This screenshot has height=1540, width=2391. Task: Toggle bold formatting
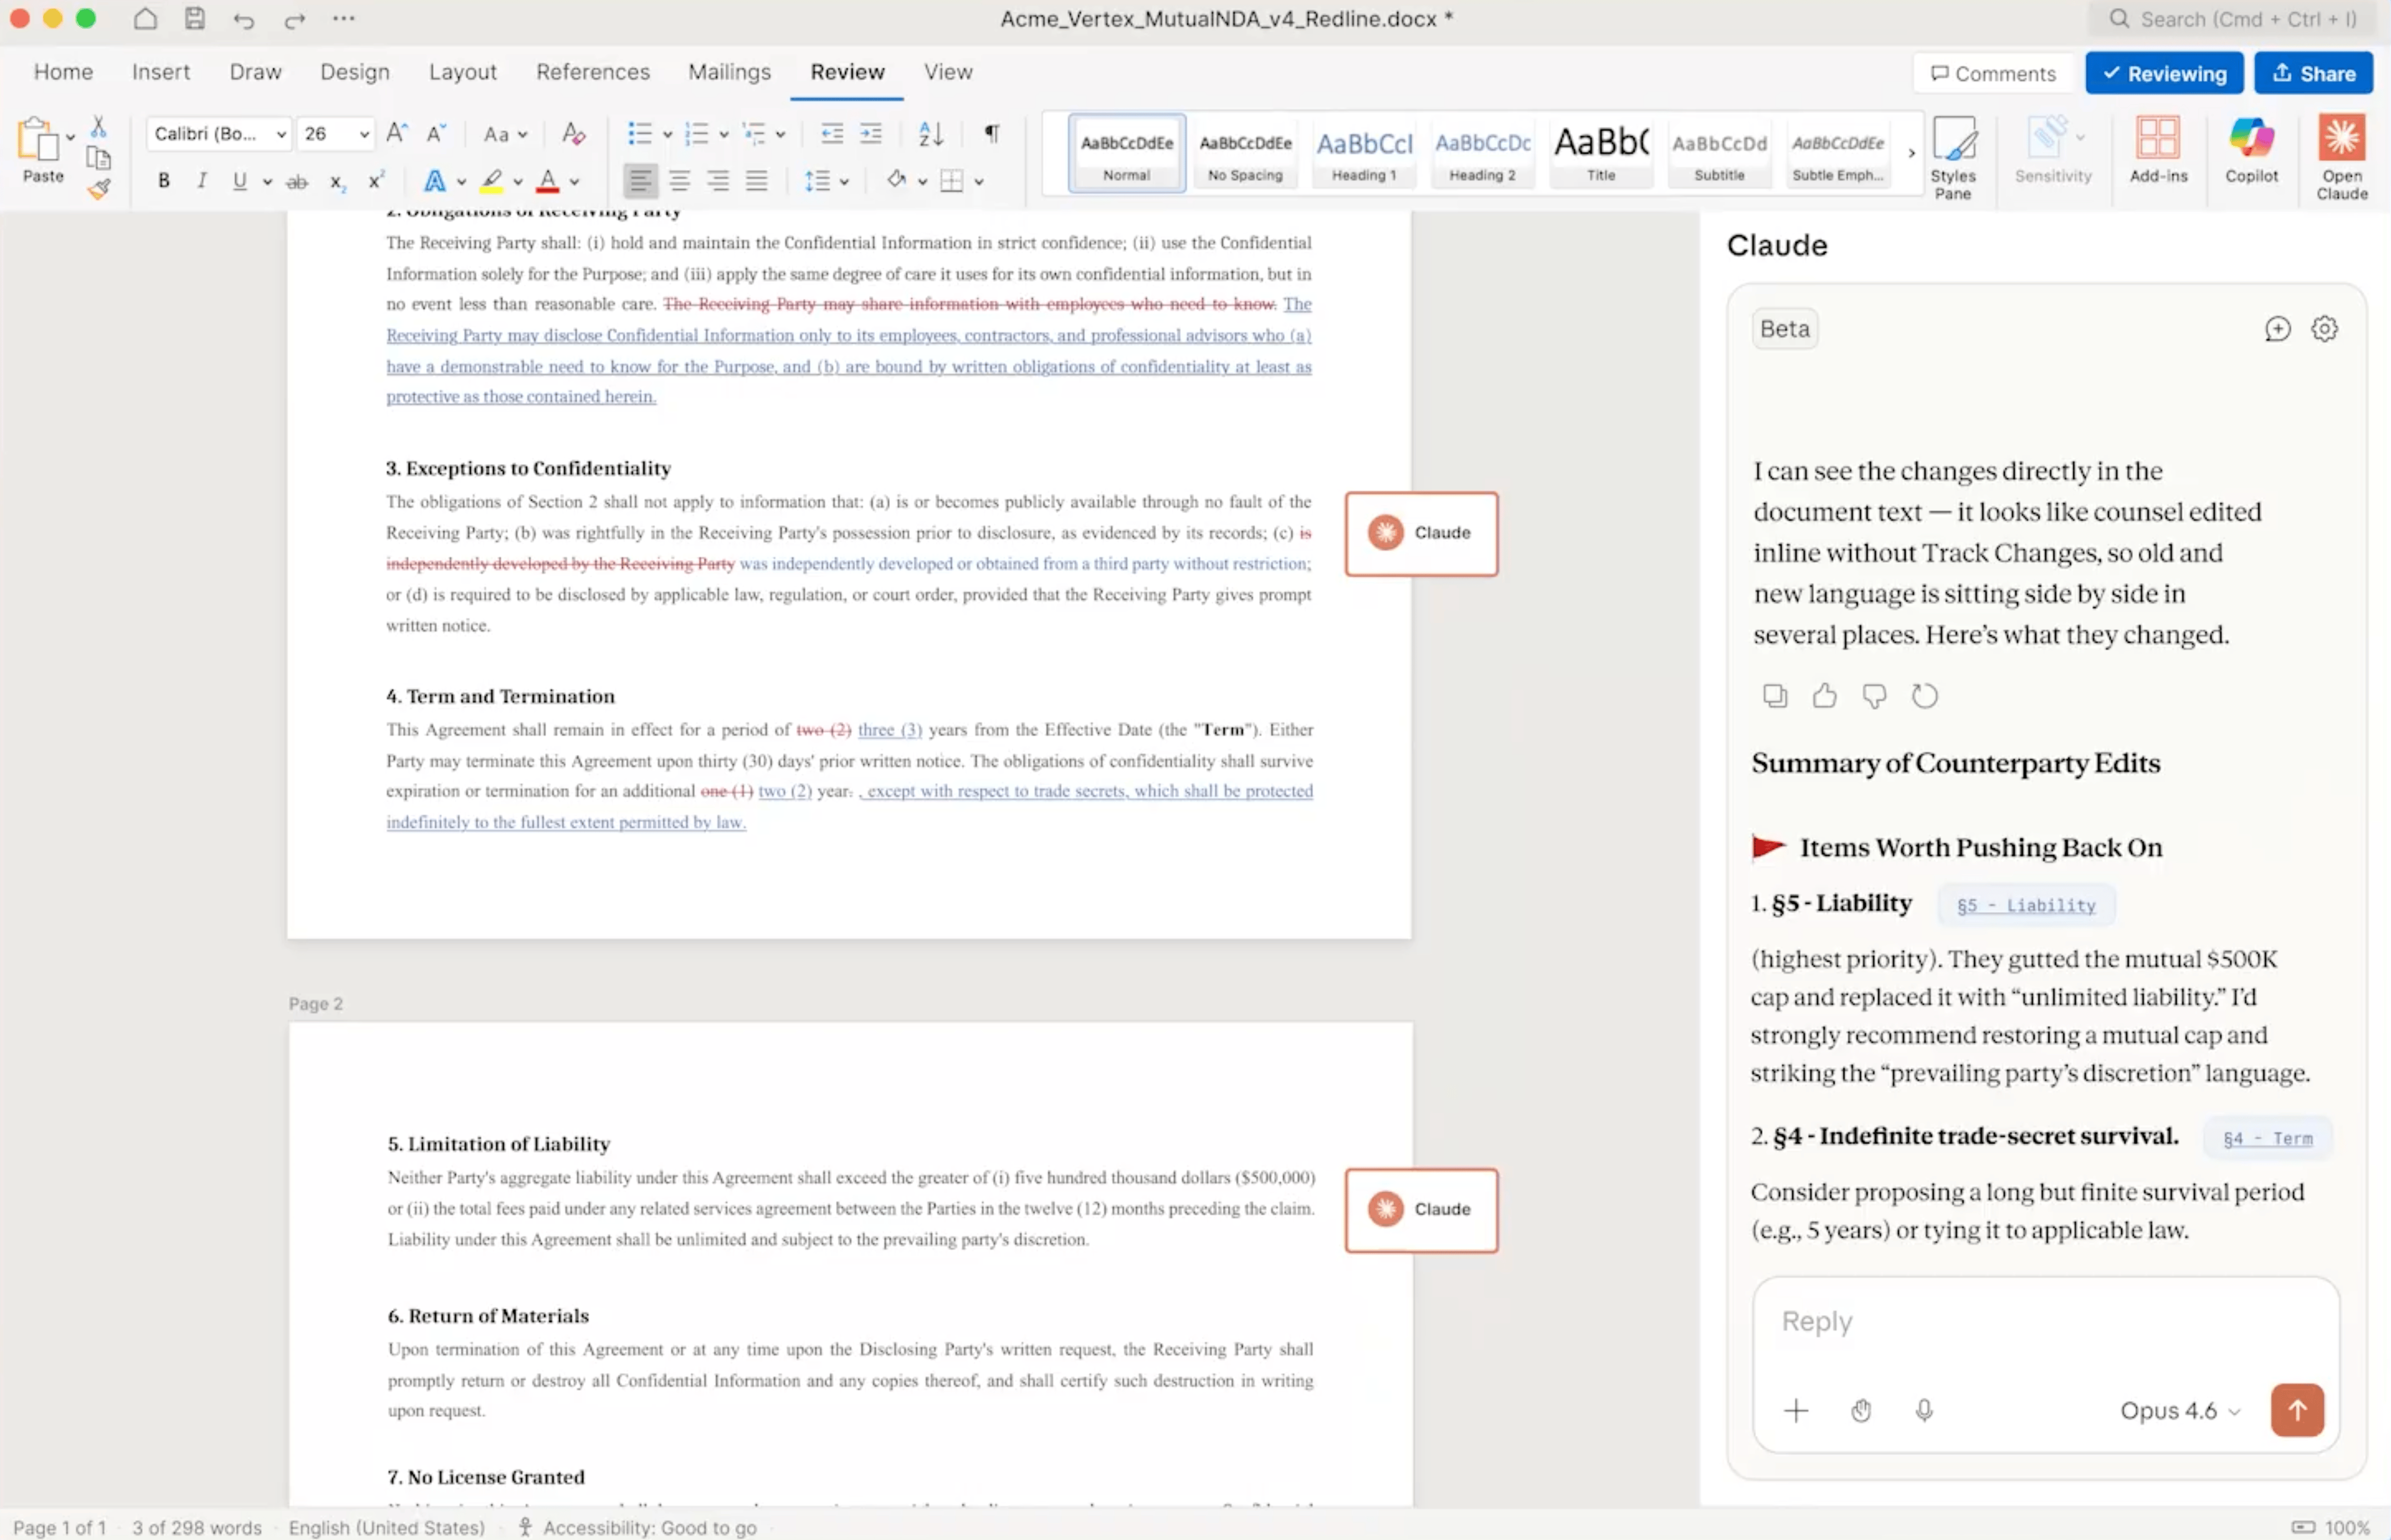[164, 181]
